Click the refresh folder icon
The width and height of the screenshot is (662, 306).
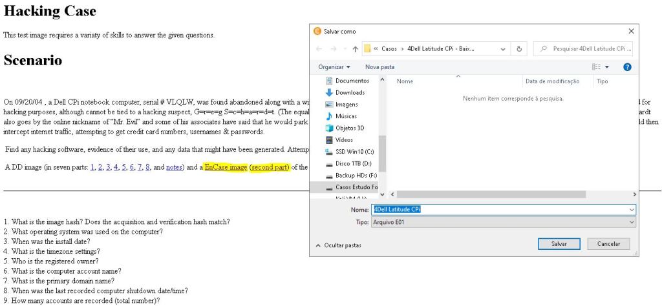[519, 49]
